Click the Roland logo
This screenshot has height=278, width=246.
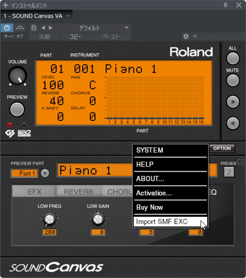point(191,52)
